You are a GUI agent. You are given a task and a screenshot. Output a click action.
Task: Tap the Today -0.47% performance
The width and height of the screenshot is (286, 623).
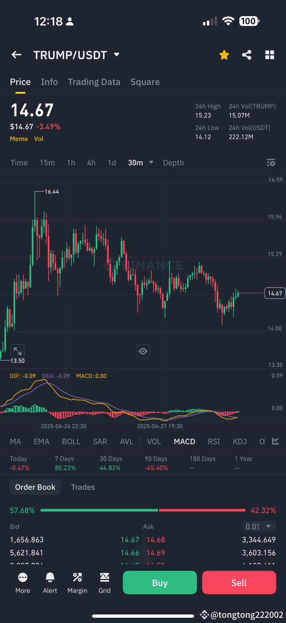[20, 463]
